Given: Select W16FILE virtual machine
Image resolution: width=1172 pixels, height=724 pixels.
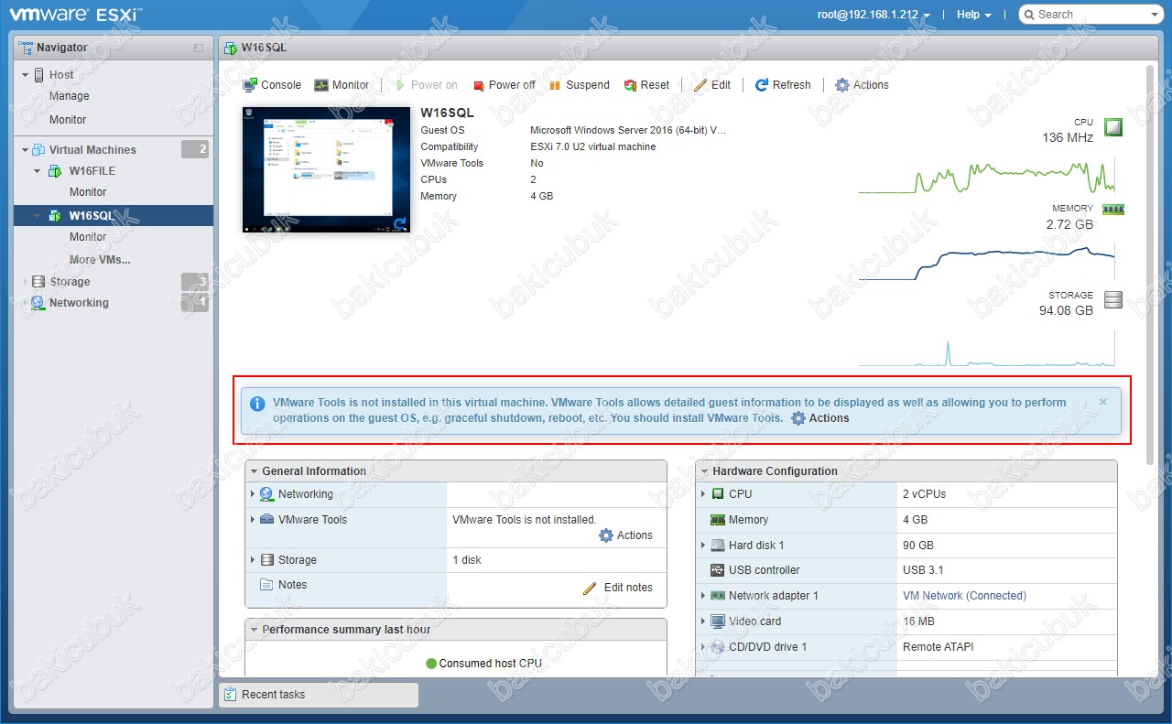Looking at the screenshot, I should point(92,171).
